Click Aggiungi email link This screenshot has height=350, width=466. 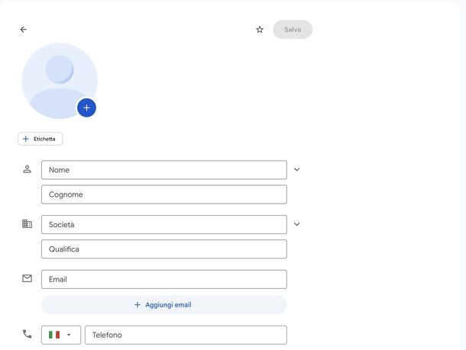[163, 305]
